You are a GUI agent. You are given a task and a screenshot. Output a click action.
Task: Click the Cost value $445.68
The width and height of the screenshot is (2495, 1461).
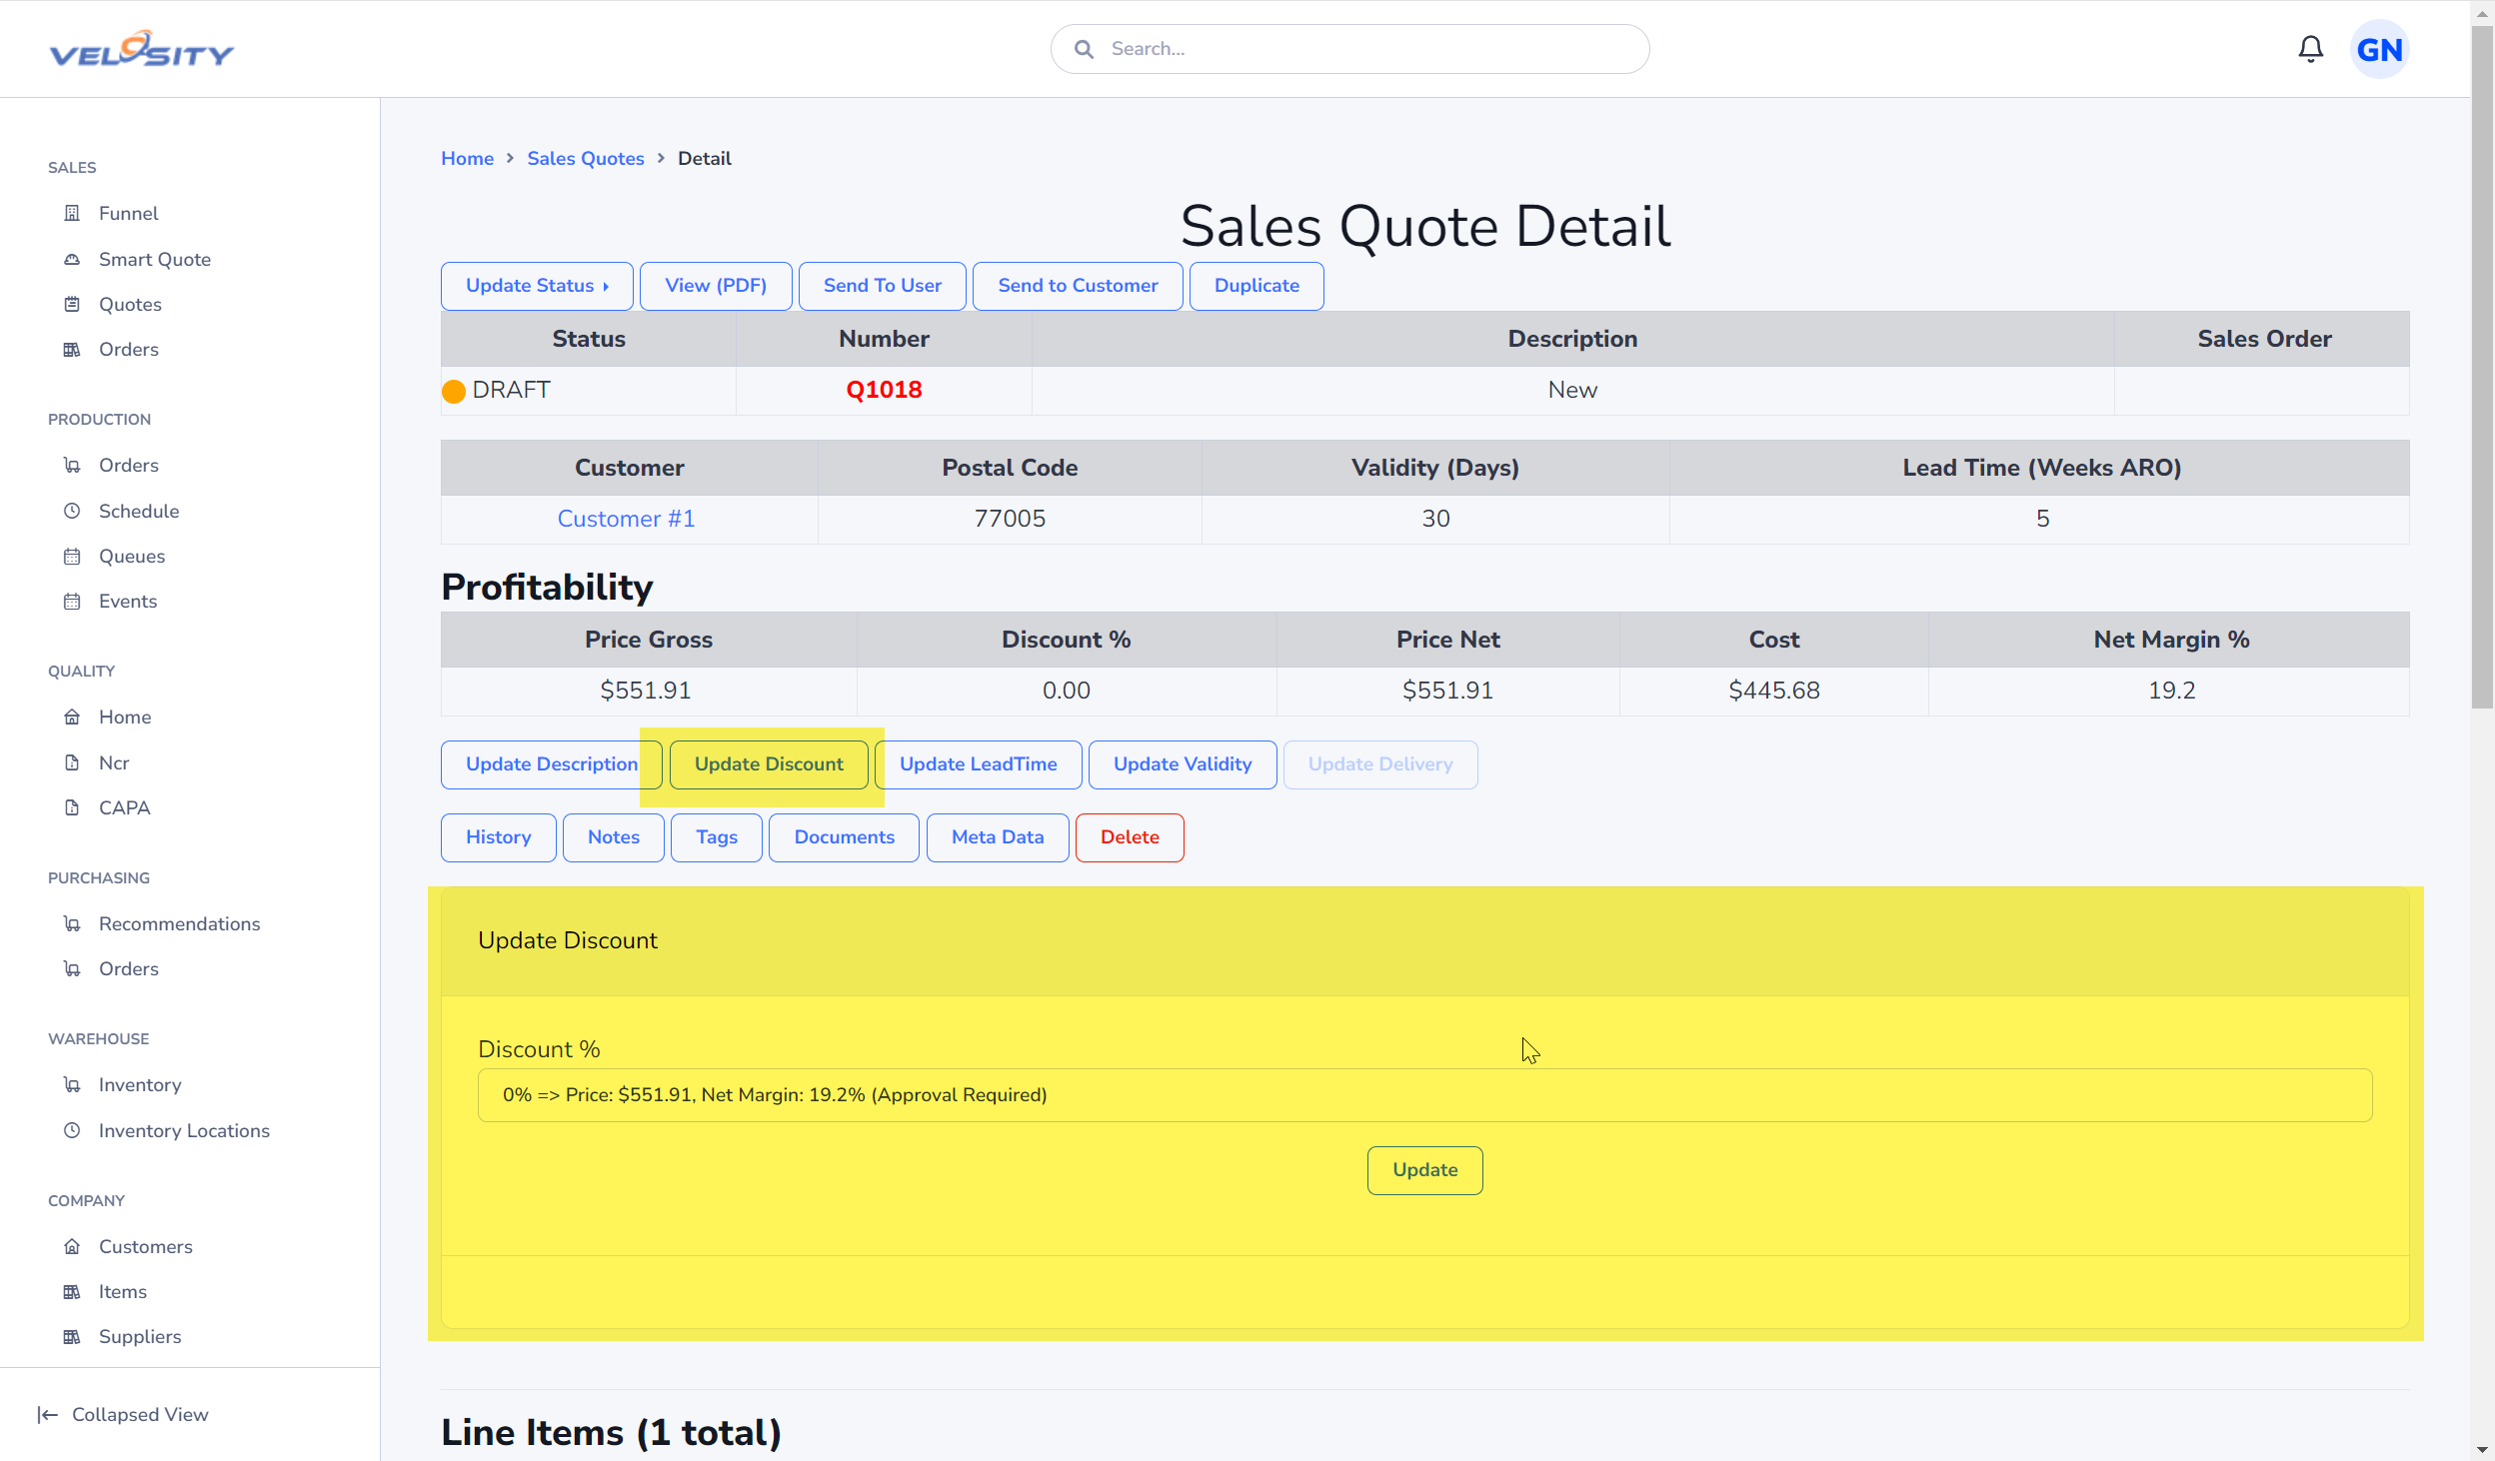tap(1773, 691)
